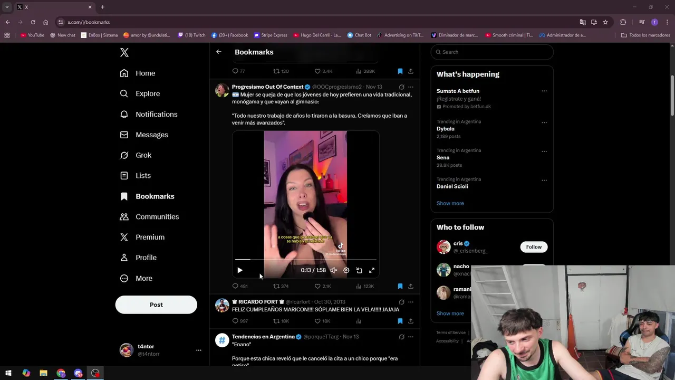Share the Progresismo Out Of Context post

[411, 286]
